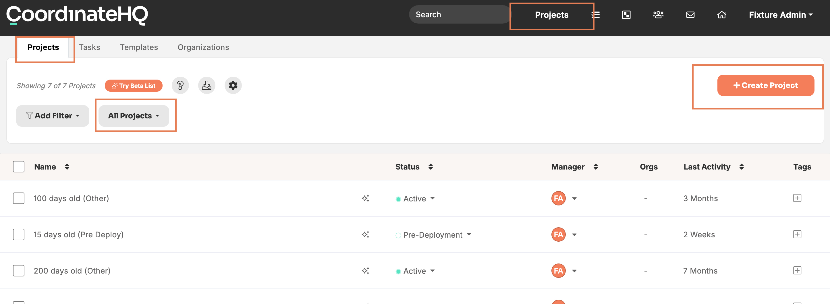Click the Tags column header
This screenshot has height=304, width=830.
tap(802, 167)
